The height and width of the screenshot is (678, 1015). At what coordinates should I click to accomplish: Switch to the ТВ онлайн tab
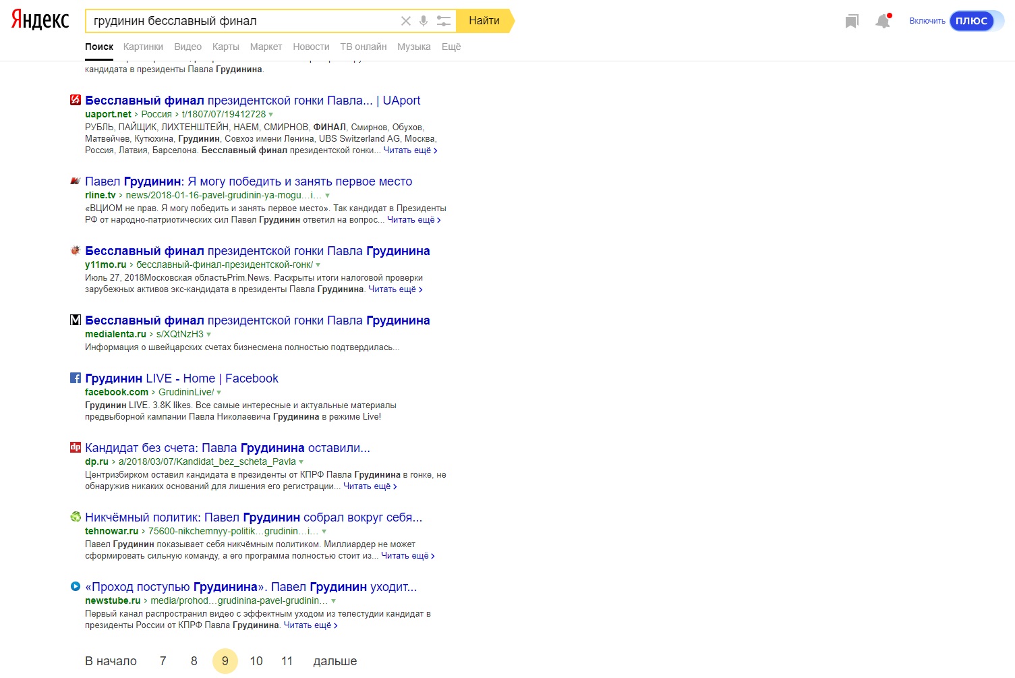(x=364, y=47)
